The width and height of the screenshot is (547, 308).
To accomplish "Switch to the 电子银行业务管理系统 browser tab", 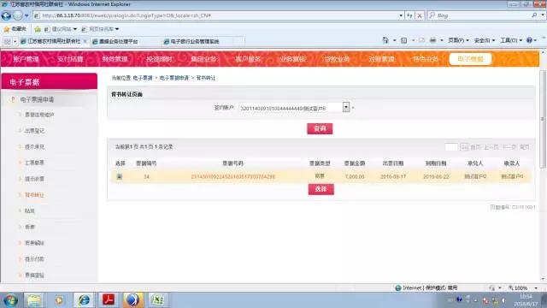I will click(195, 42).
